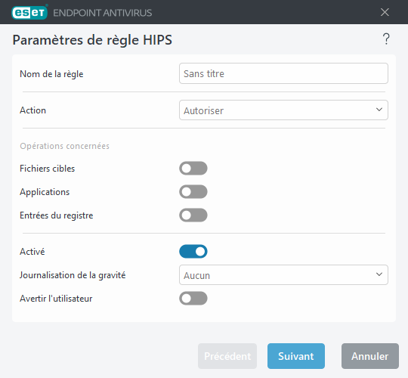
Task: Click the ESET logo in title bar
Action: (29, 13)
